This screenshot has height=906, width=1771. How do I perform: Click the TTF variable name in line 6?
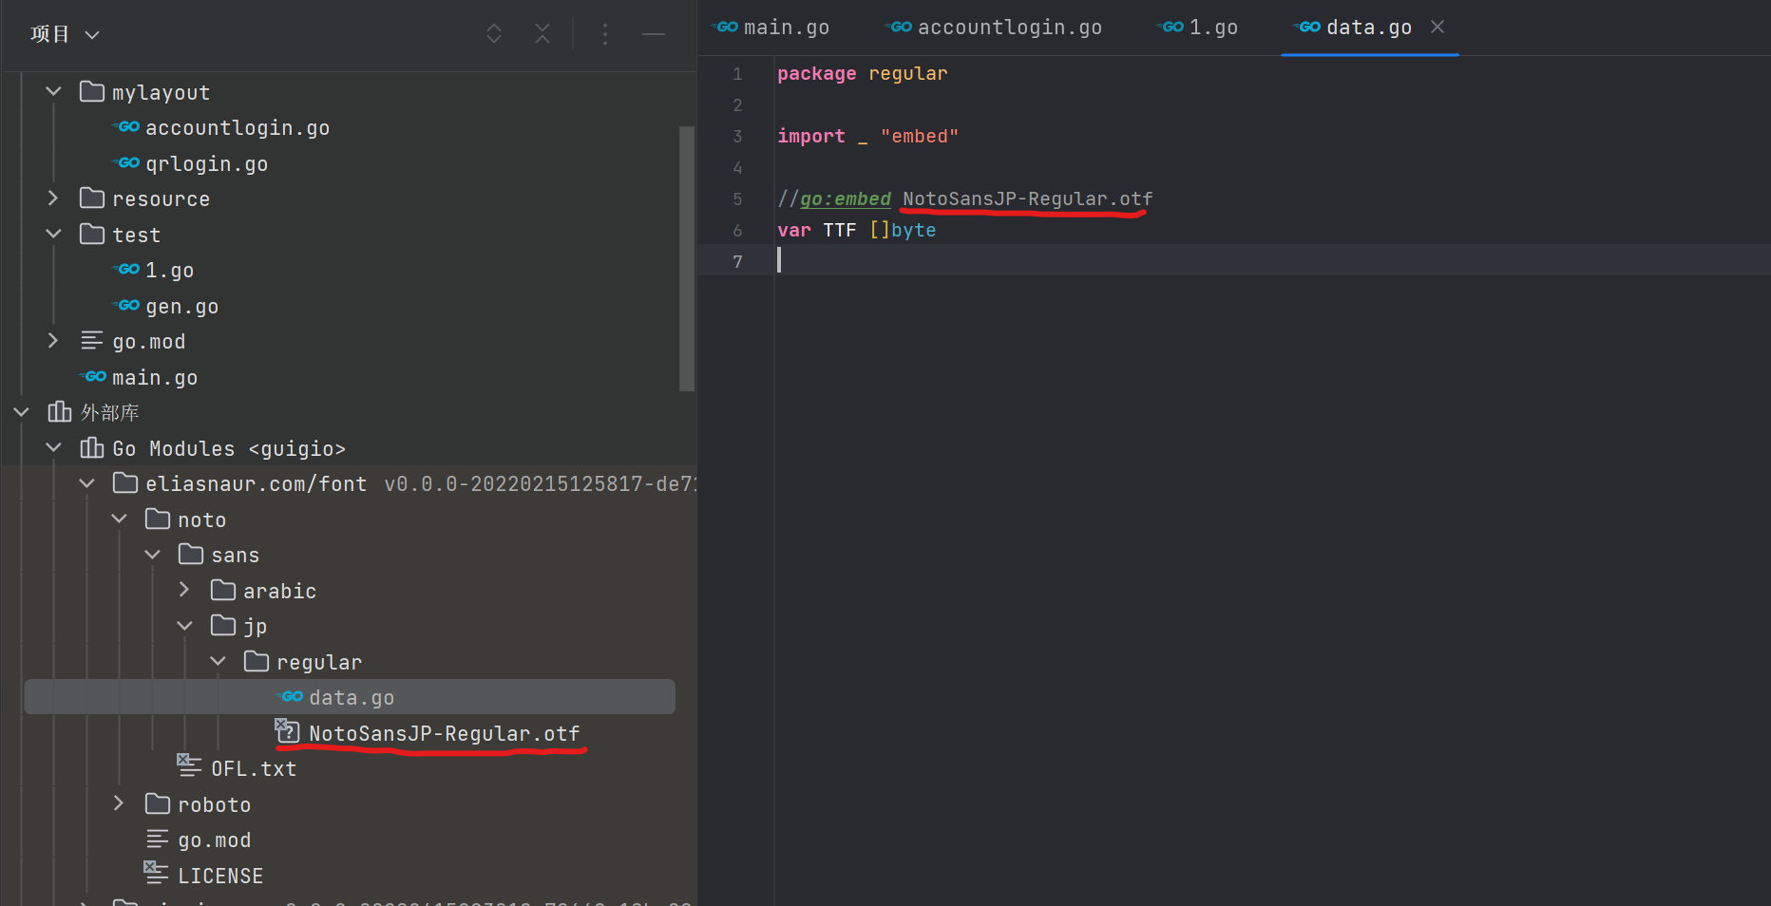pos(840,230)
